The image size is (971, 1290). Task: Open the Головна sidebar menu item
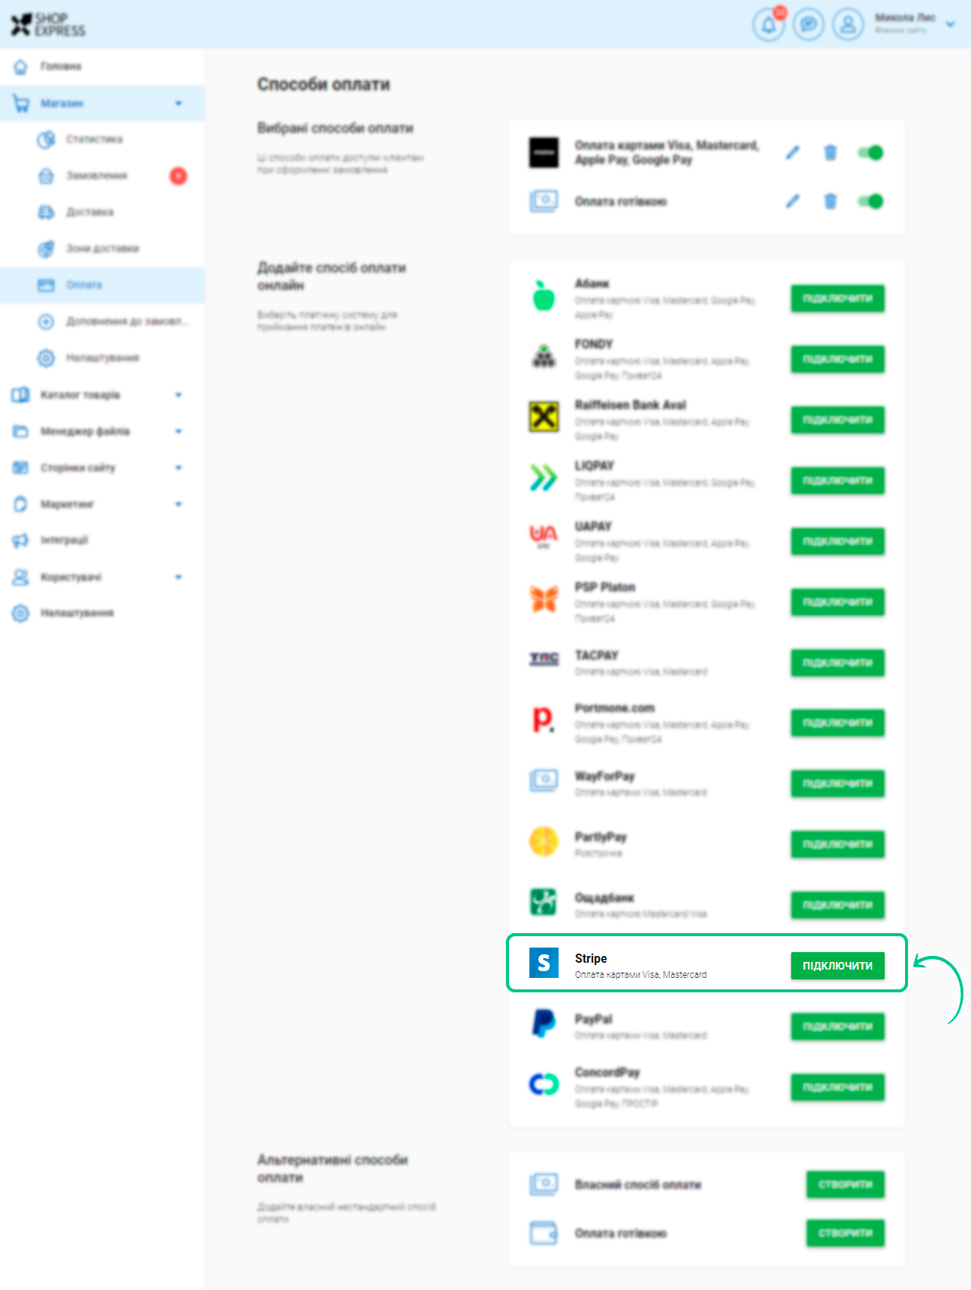pyautogui.click(x=61, y=67)
